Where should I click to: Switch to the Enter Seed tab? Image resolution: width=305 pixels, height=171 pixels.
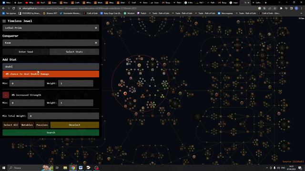26,52
